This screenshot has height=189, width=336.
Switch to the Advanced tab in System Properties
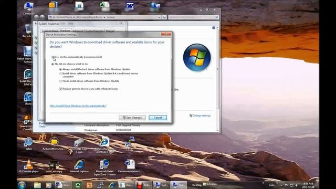[78, 31]
